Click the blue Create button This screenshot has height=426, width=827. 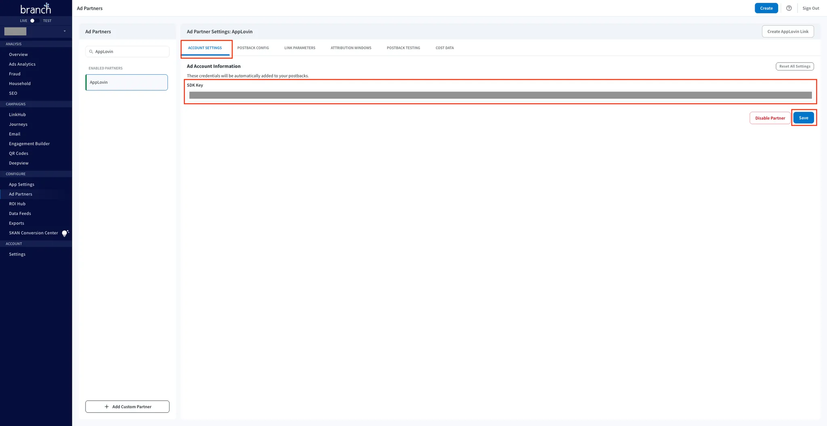pos(766,8)
